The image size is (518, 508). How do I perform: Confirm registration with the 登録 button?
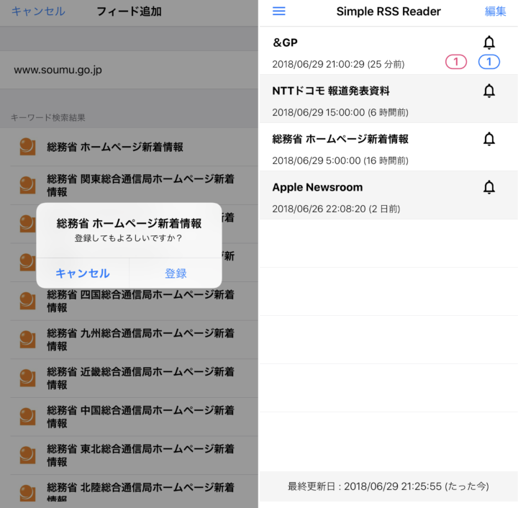pos(176,273)
